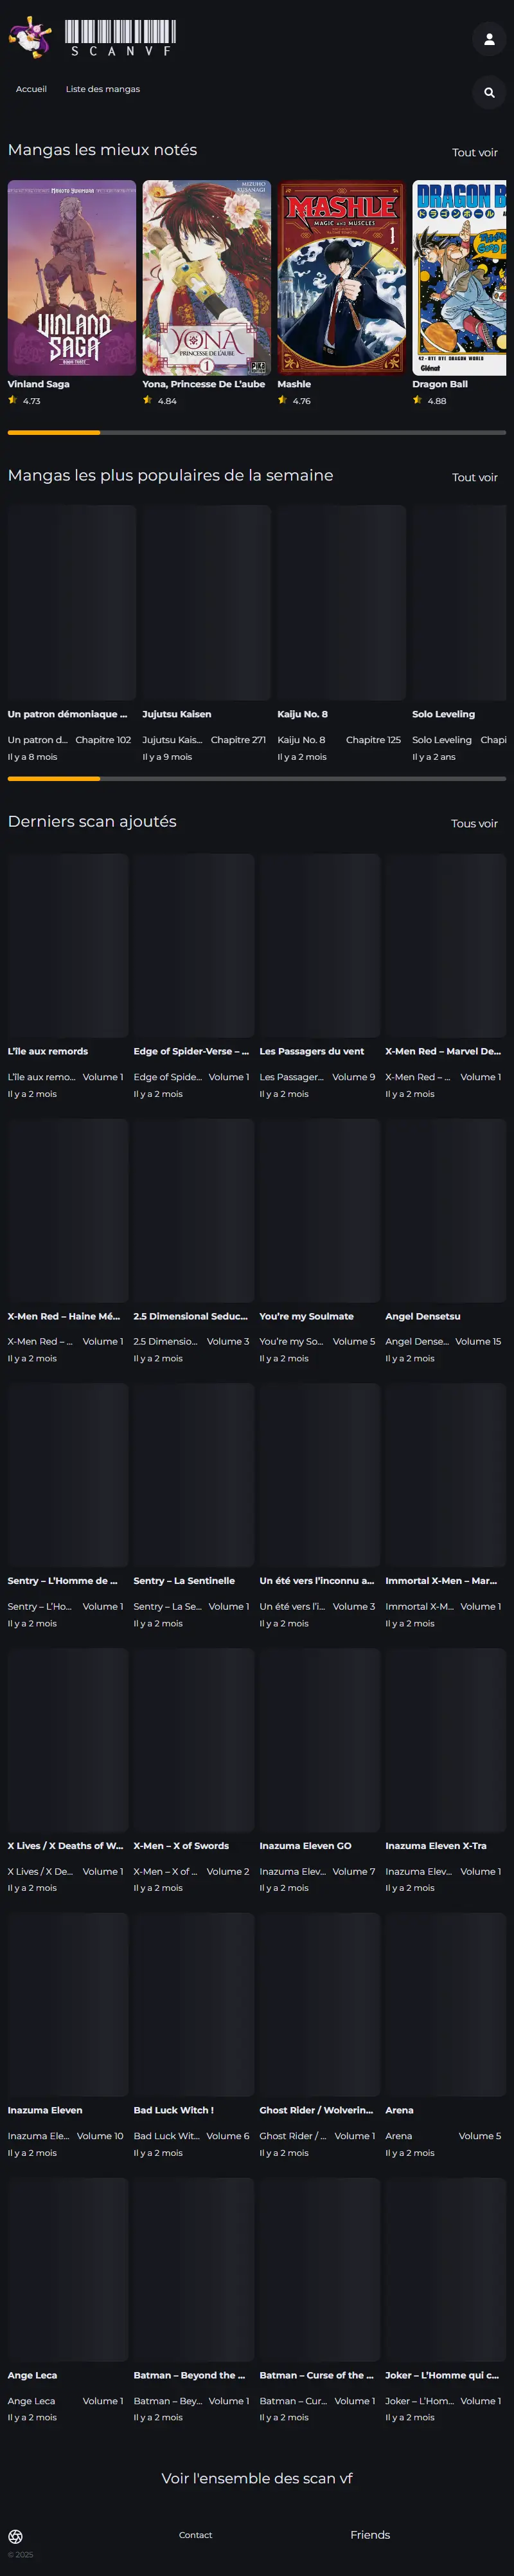Open the Vinland Saga cover thumbnail

[72, 277]
